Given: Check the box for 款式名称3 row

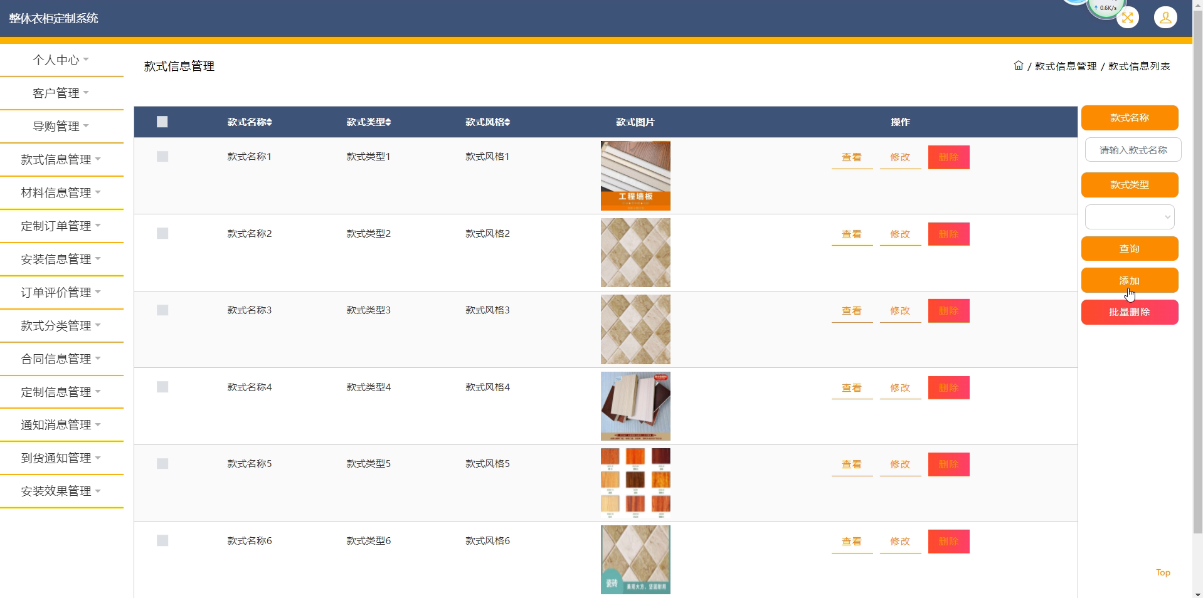Looking at the screenshot, I should pyautogui.click(x=162, y=310).
